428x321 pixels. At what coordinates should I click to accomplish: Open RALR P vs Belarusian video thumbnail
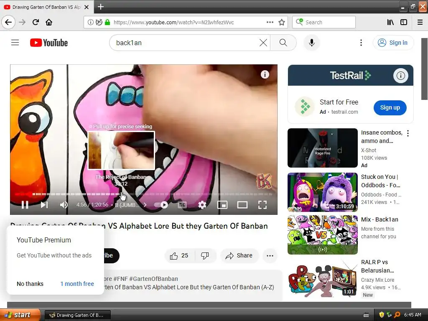322,278
